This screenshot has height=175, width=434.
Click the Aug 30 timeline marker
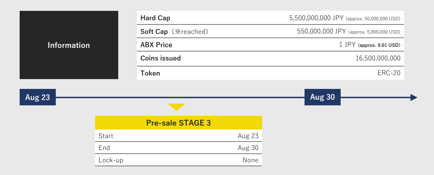click(x=322, y=97)
